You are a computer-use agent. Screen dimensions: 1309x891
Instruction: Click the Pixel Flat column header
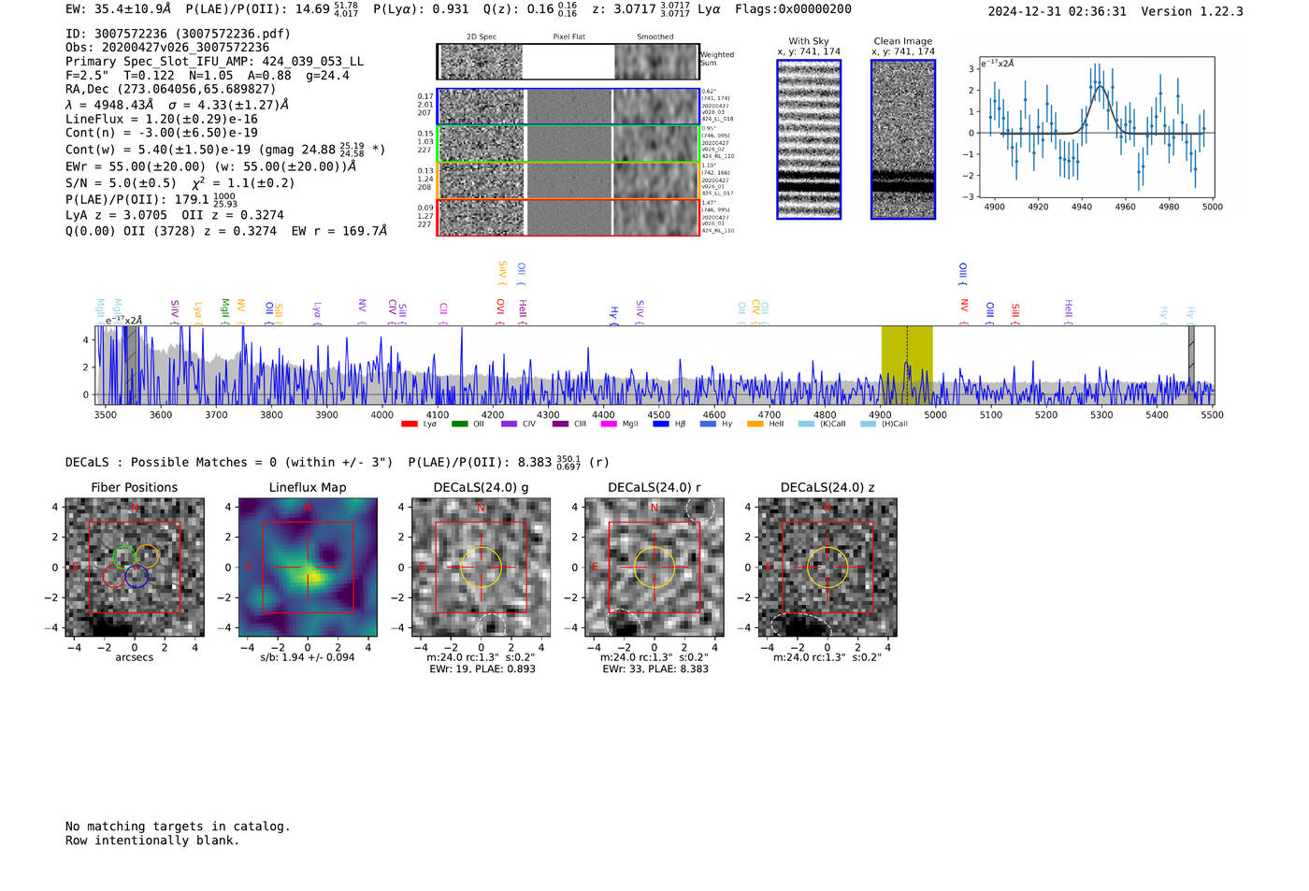[569, 37]
